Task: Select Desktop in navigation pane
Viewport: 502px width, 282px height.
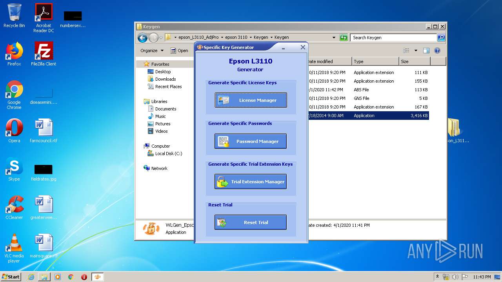Action: tap(163, 72)
